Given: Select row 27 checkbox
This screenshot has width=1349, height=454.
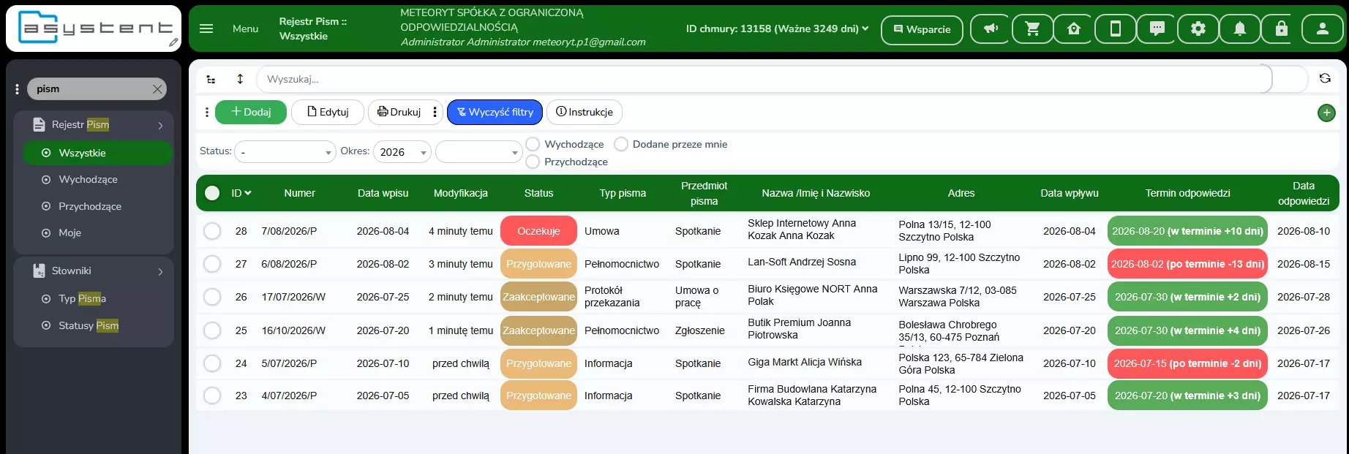Looking at the screenshot, I should click(212, 264).
